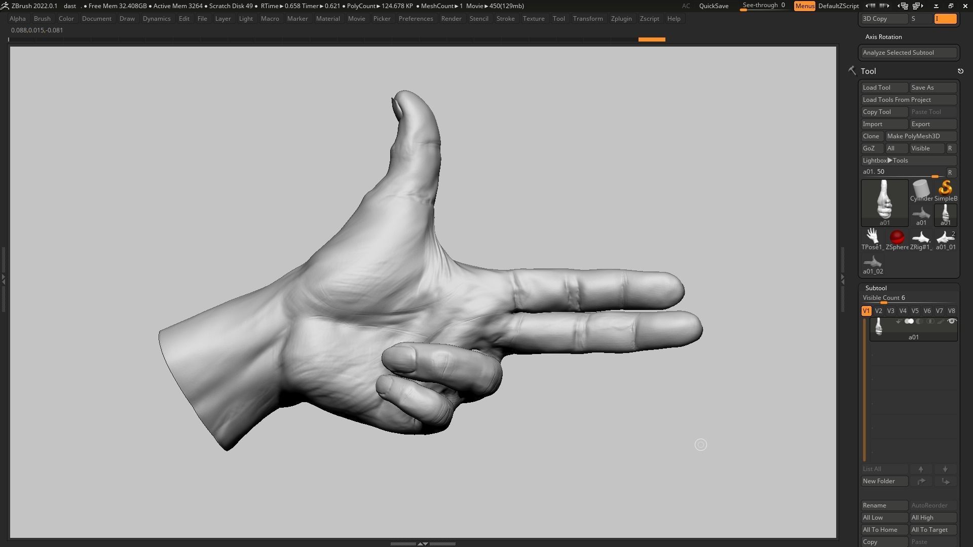This screenshot has height=547, width=973.
Task: Select visibility set V8
Action: 951,311
